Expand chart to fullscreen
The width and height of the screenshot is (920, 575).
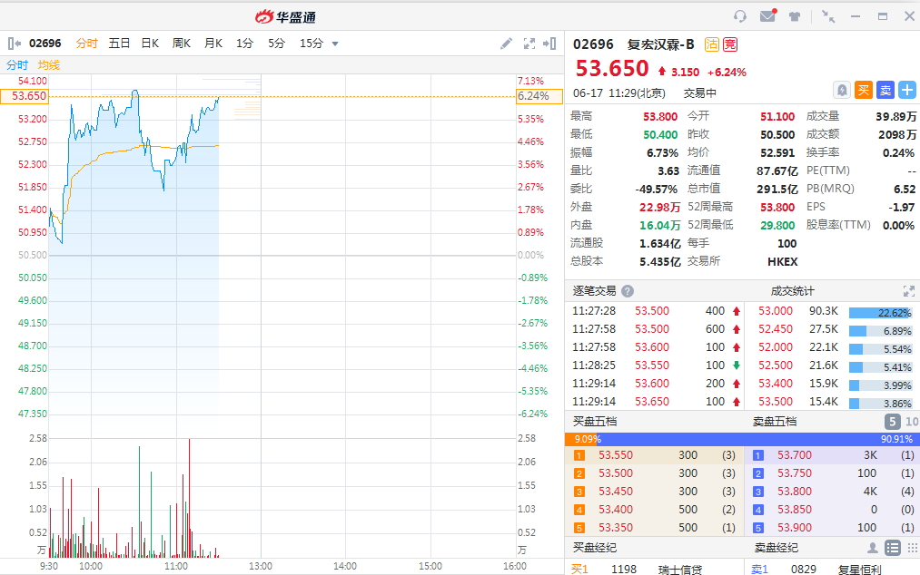(x=529, y=44)
